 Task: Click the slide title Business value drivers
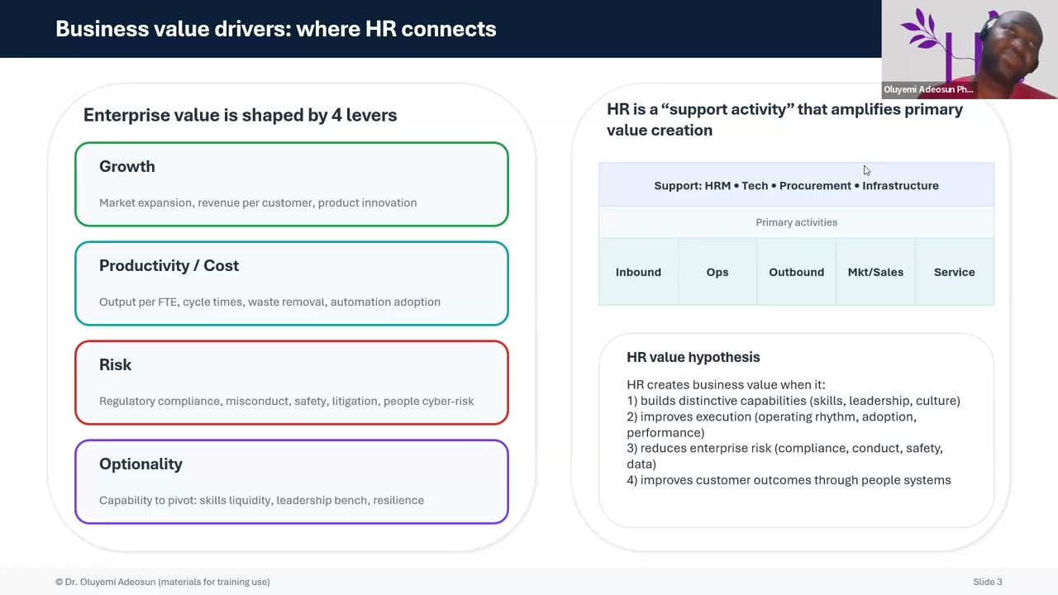pyautogui.click(x=276, y=29)
